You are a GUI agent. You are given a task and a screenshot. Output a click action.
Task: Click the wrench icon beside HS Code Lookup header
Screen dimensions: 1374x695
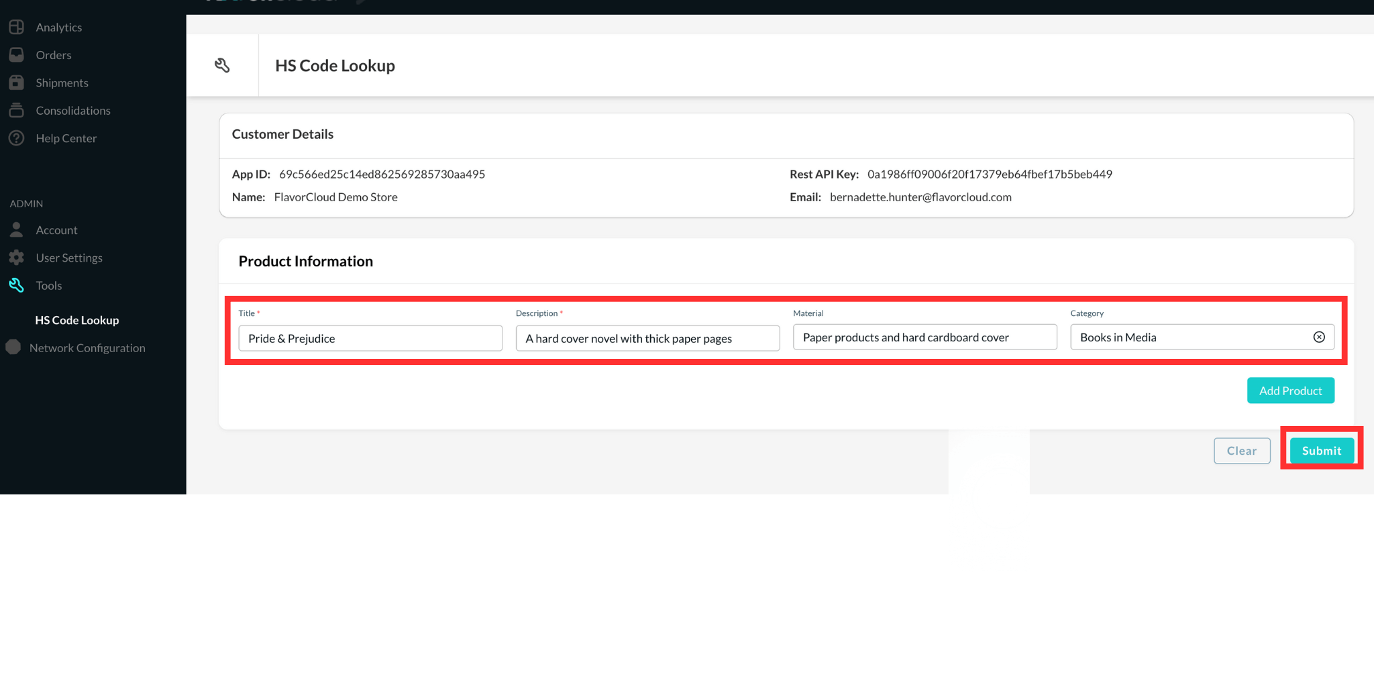click(222, 65)
